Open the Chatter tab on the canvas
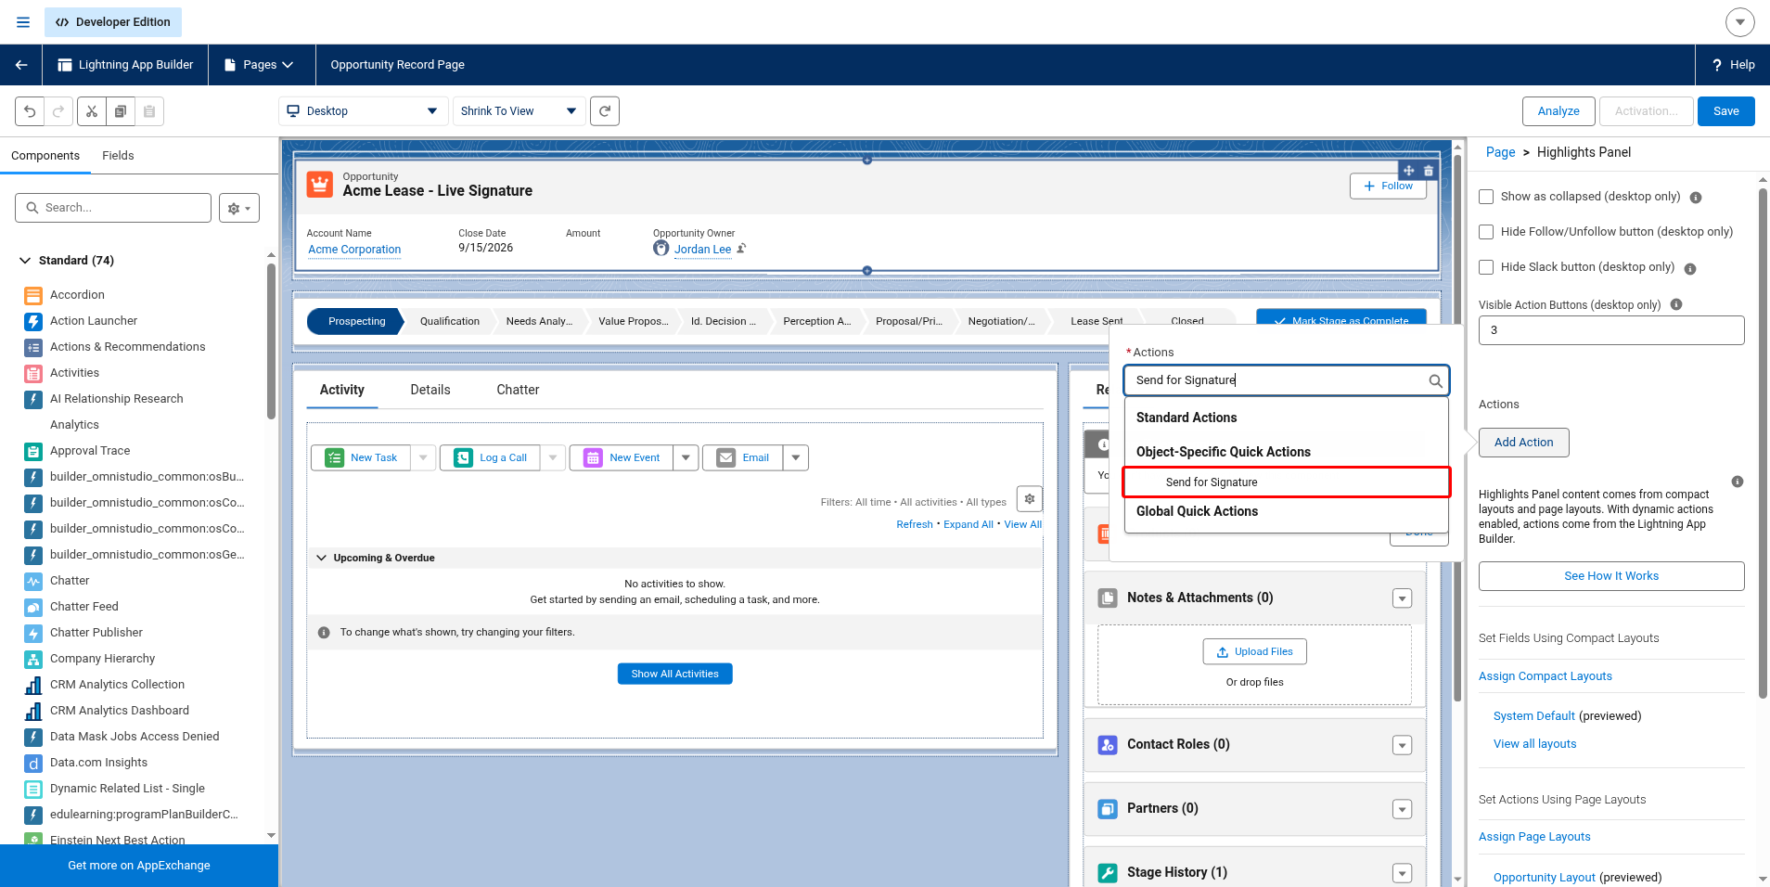Image resolution: width=1770 pixels, height=887 pixels. pyautogui.click(x=518, y=390)
